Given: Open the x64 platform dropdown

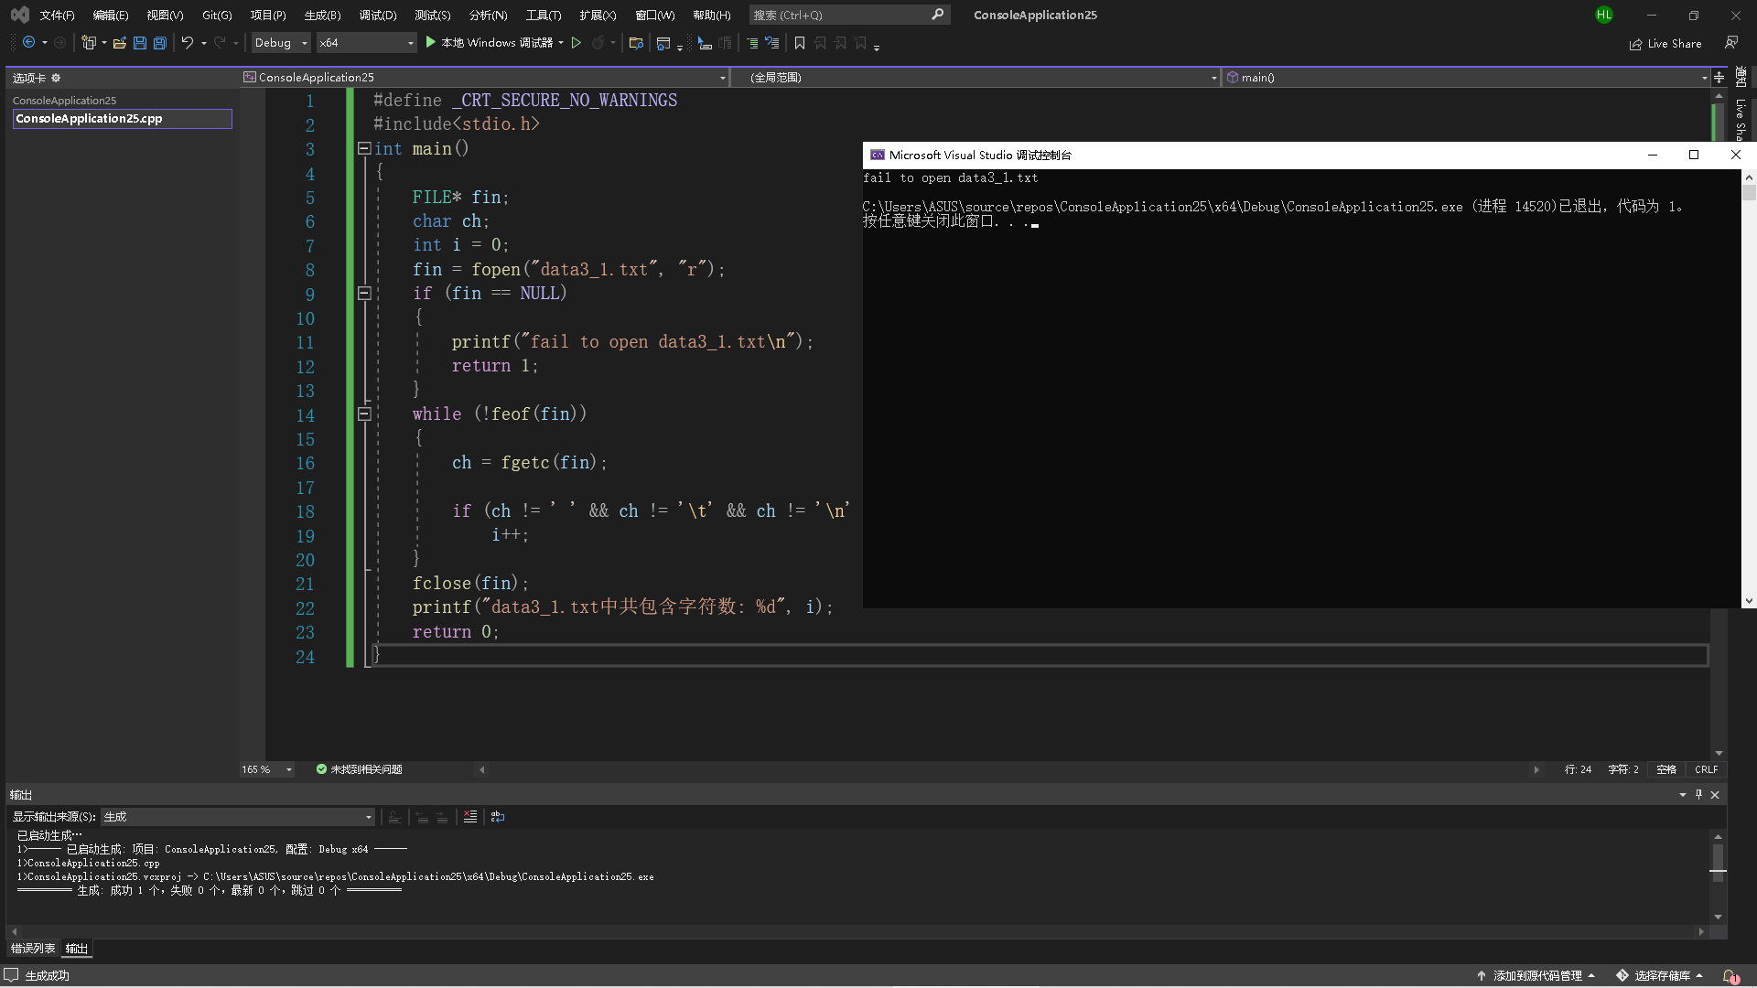Looking at the screenshot, I should (x=366, y=43).
